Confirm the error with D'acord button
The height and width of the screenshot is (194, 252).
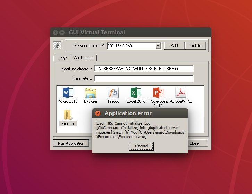point(141,146)
